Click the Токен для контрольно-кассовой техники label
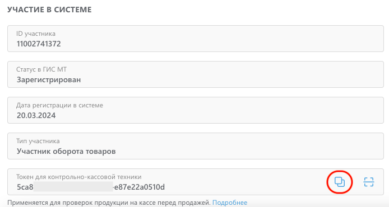 click(x=79, y=177)
